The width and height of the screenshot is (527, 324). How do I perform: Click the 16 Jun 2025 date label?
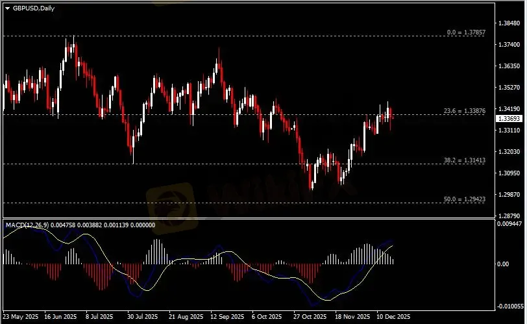pyautogui.click(x=60, y=317)
